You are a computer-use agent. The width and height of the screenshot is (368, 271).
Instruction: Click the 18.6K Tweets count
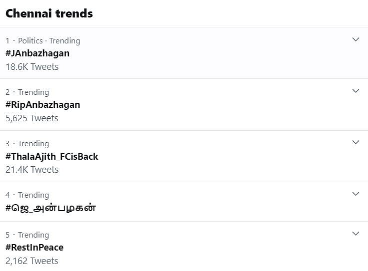coord(32,67)
